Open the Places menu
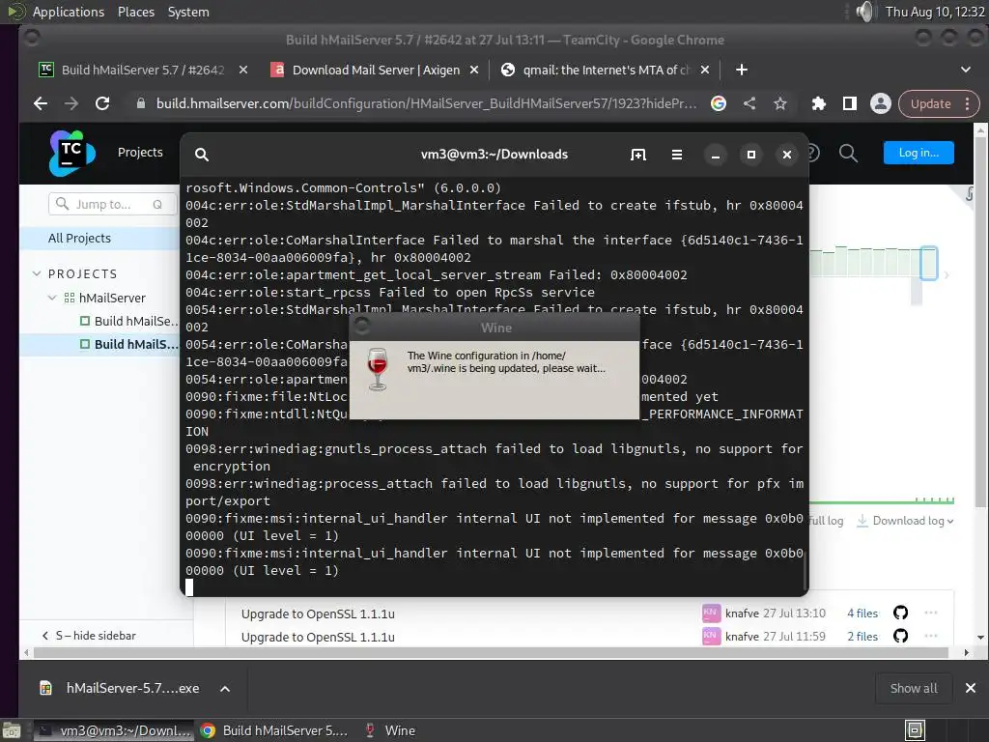The width and height of the screenshot is (989, 742). (136, 12)
